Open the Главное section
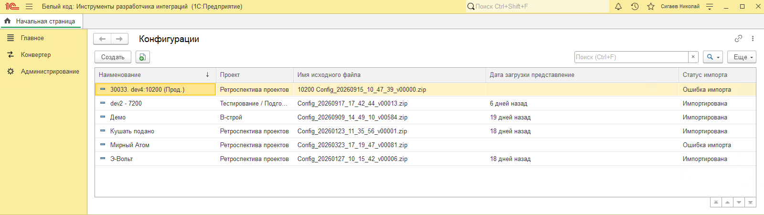 pyautogui.click(x=32, y=38)
